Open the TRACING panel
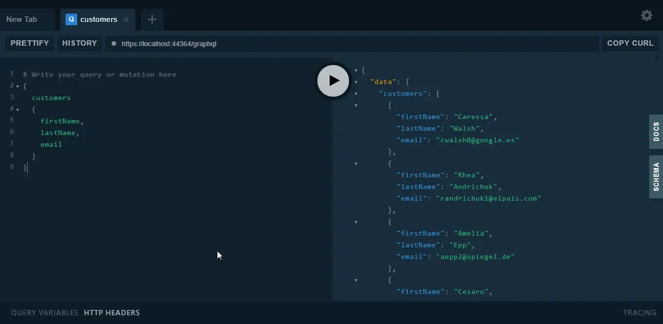Image resolution: width=663 pixels, height=324 pixels. pyautogui.click(x=639, y=313)
